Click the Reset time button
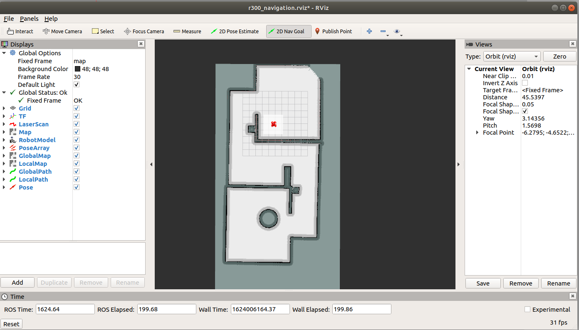Viewport: 579px width, 330px height. tap(11, 324)
